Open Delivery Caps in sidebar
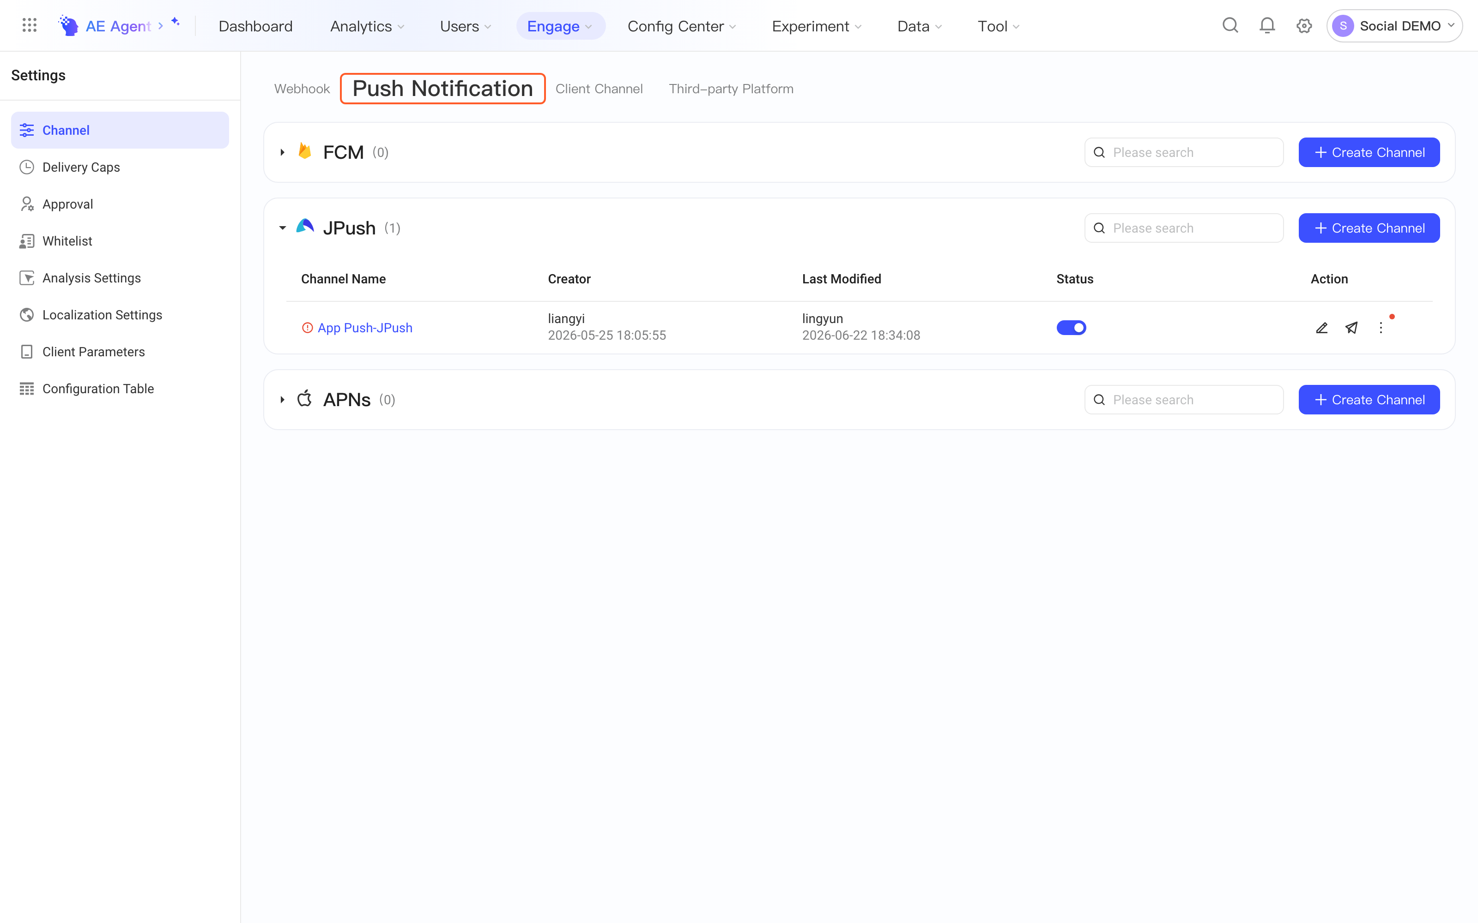 pyautogui.click(x=120, y=167)
